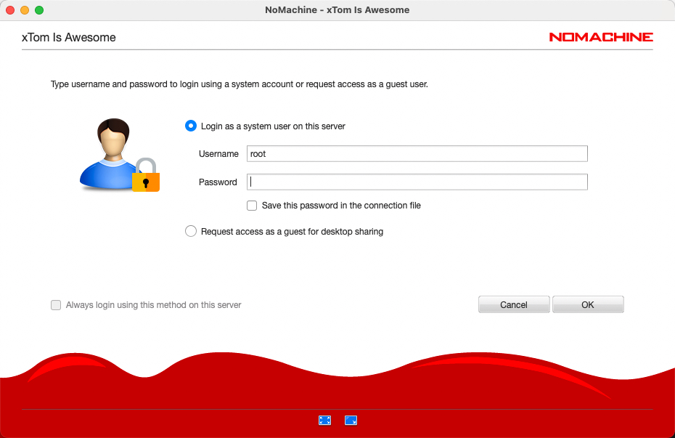
Task: Focus the Password input field
Action: 417,182
